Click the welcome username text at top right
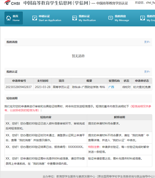 click(145, 3)
